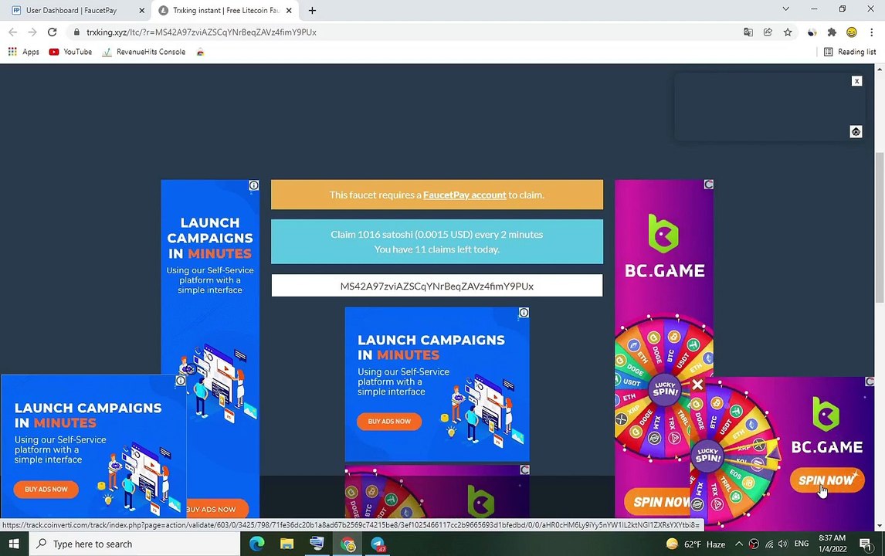Open Microsoft Edge from the taskbar
The width and height of the screenshot is (885, 556).
pyautogui.click(x=257, y=544)
